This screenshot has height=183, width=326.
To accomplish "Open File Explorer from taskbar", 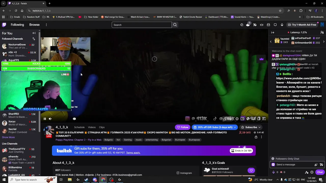I will (70, 180).
